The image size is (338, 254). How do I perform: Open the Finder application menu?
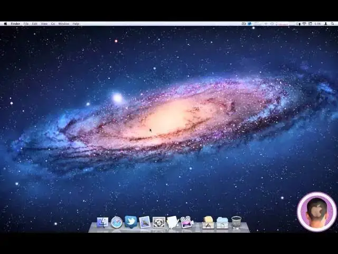(15, 23)
